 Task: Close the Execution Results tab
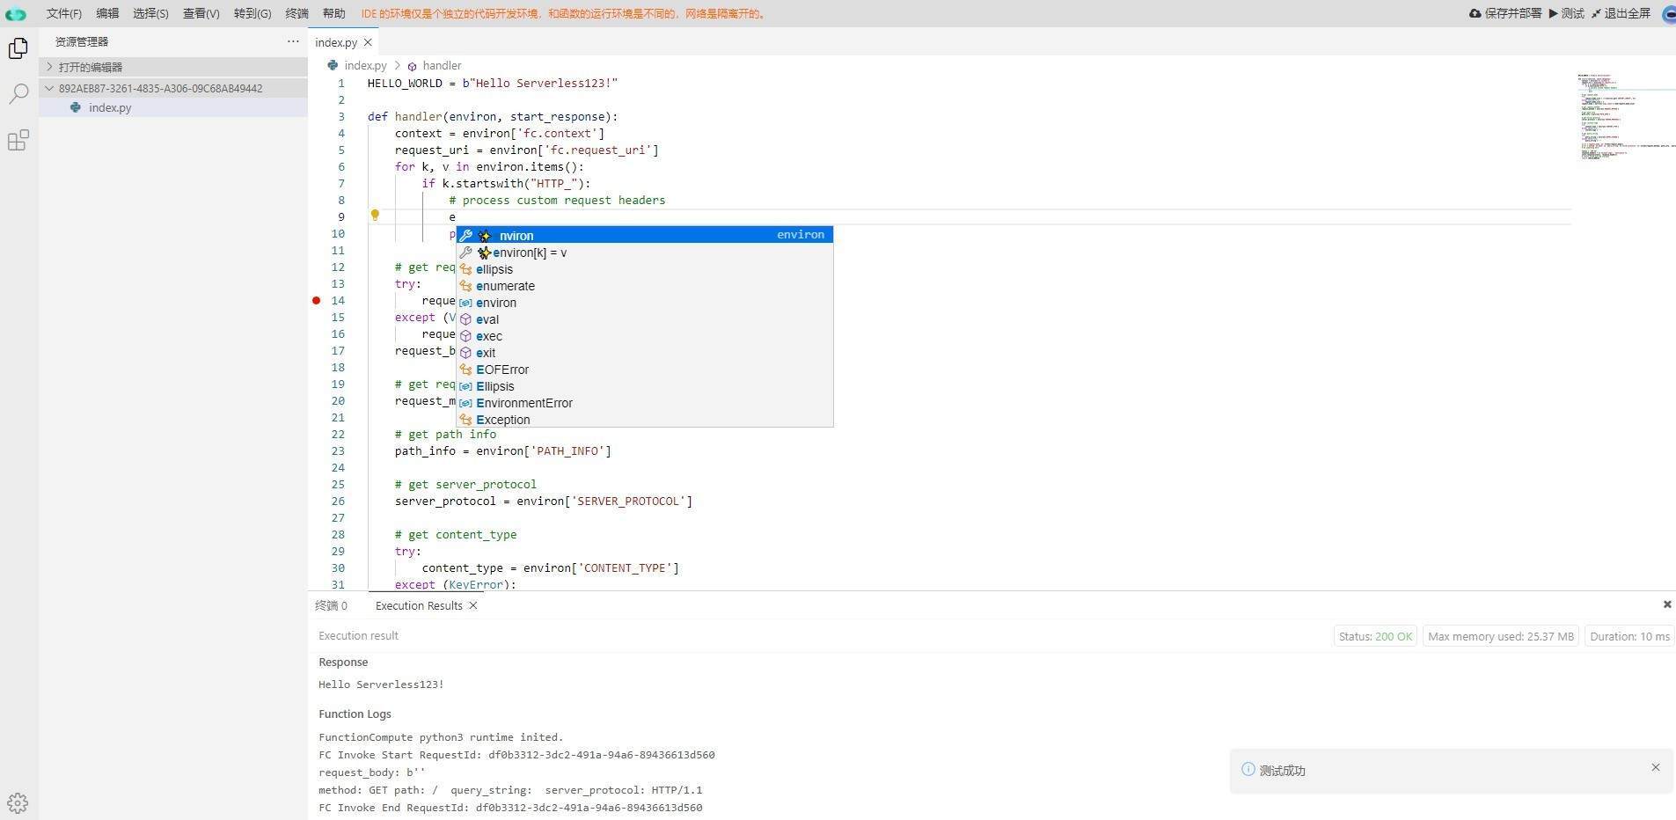click(x=473, y=605)
